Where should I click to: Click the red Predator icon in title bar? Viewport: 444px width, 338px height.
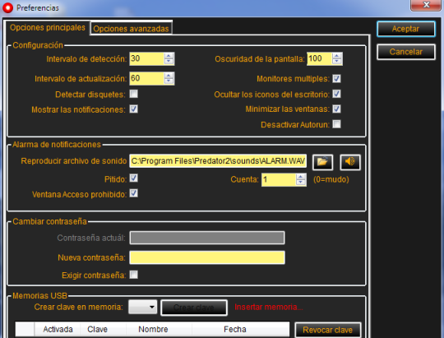click(x=7, y=7)
